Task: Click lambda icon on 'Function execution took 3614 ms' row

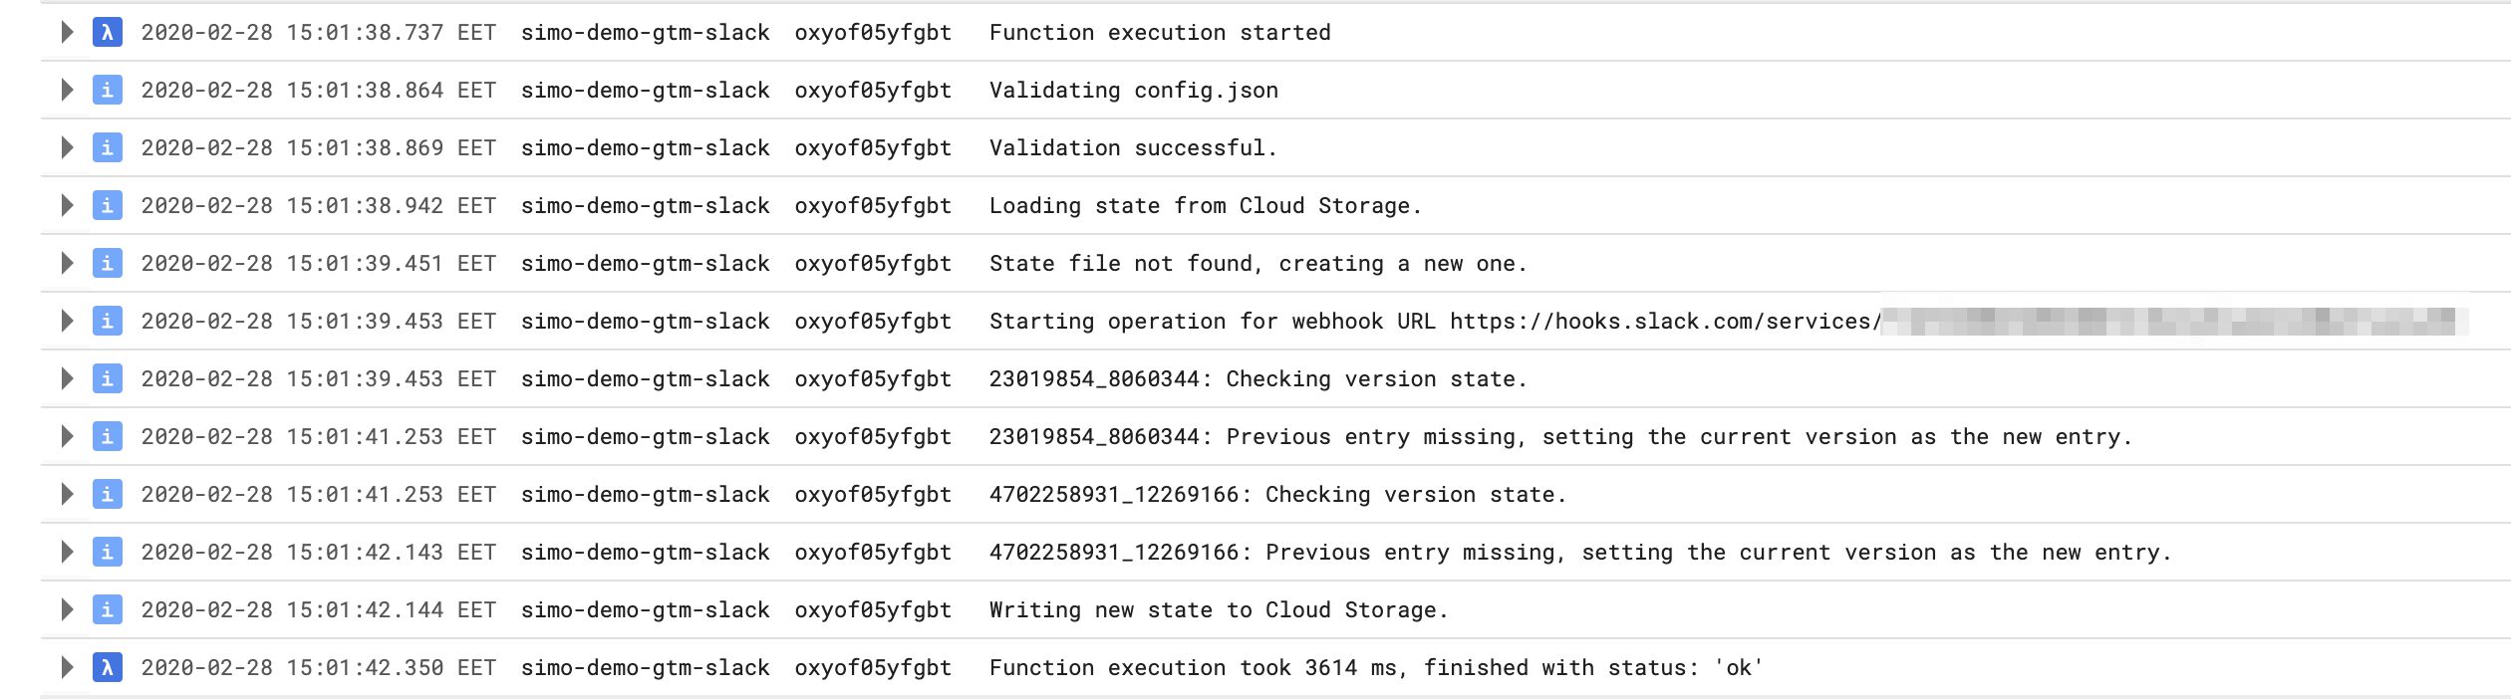Action: (x=108, y=667)
